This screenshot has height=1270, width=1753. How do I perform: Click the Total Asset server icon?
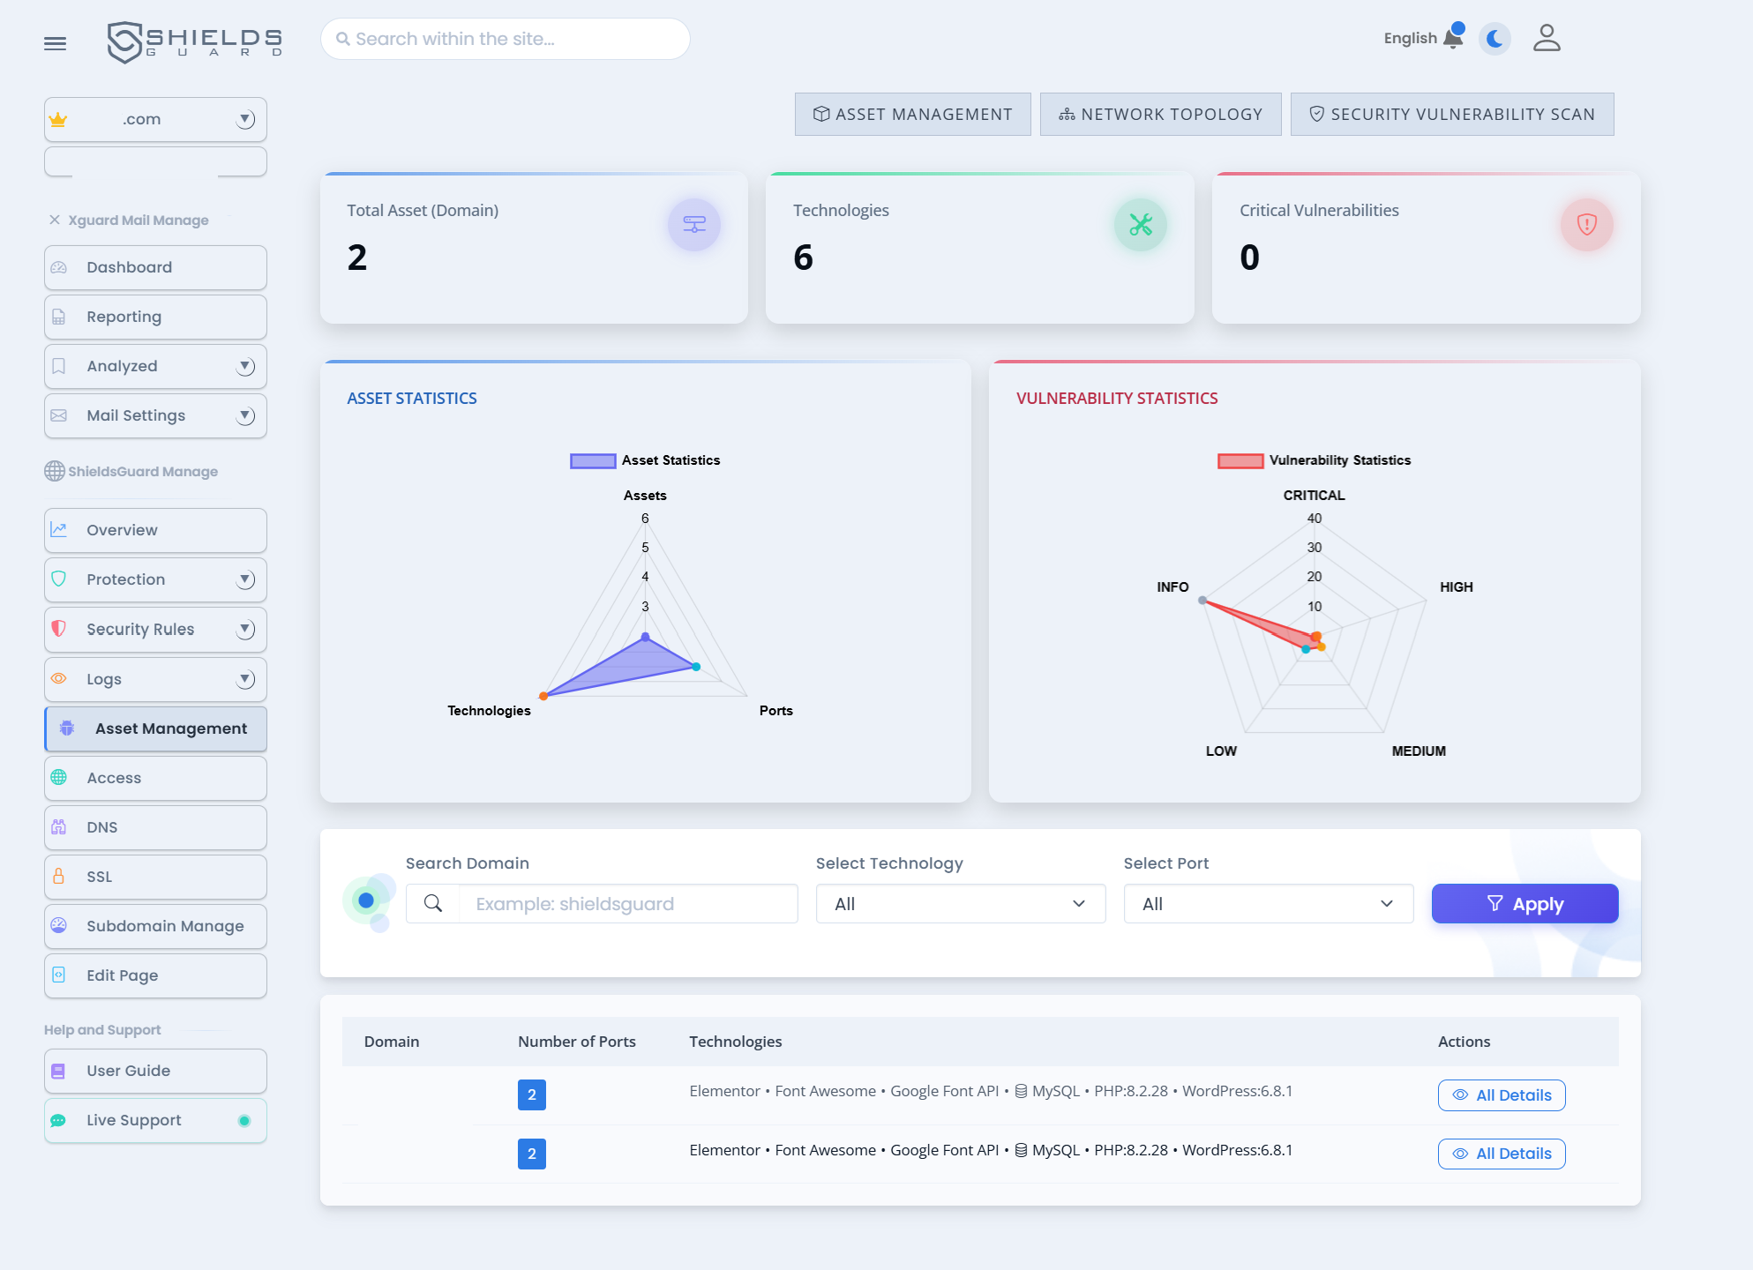tap(693, 224)
